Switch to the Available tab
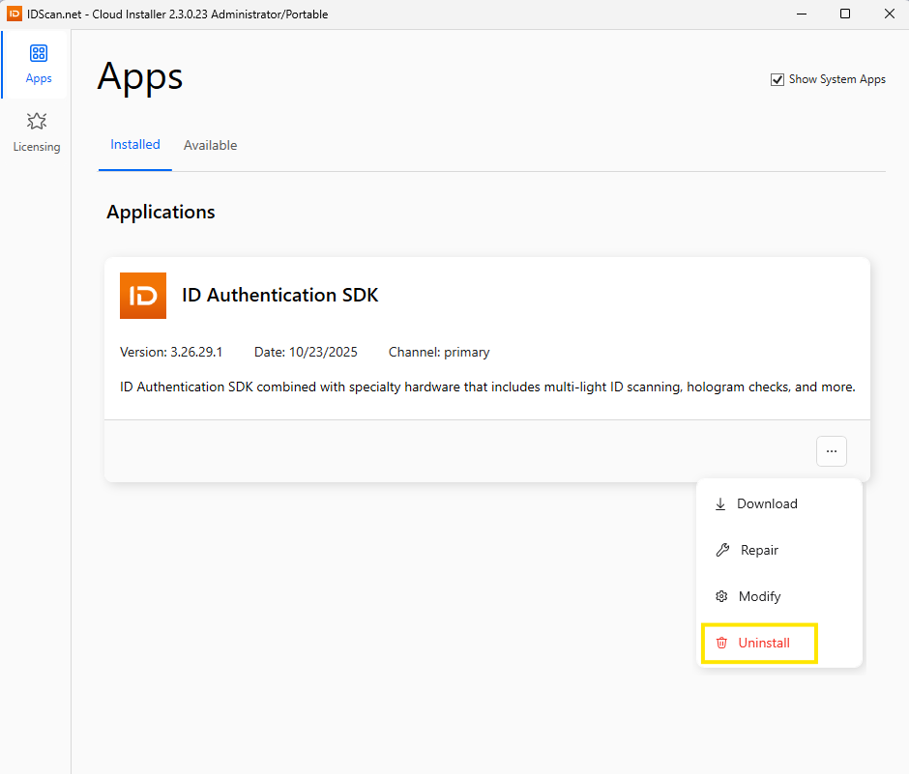The width and height of the screenshot is (909, 774). 210,146
